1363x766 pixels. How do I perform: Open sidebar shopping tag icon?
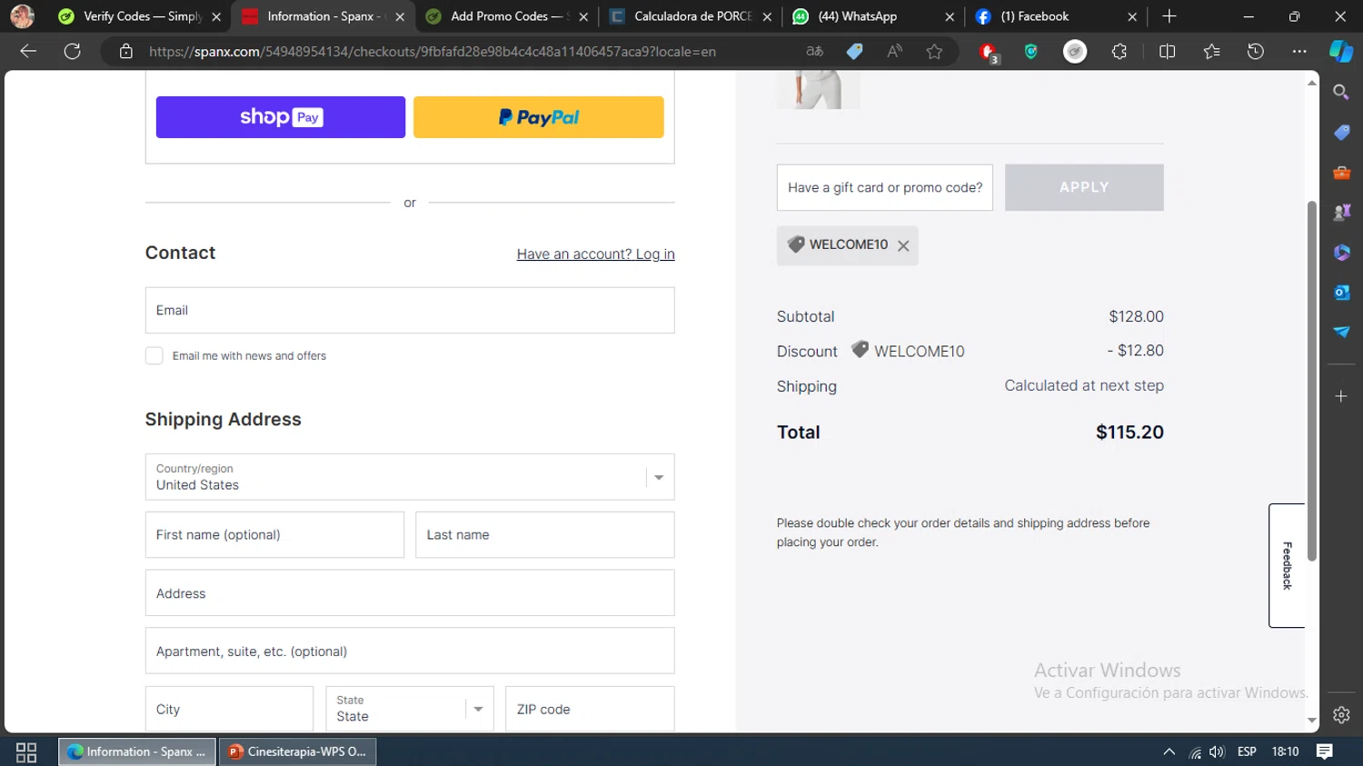pos(1341,132)
